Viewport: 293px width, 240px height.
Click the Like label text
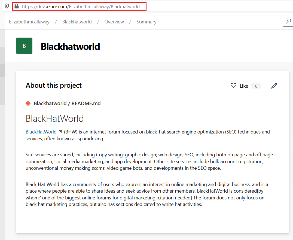tap(244, 86)
